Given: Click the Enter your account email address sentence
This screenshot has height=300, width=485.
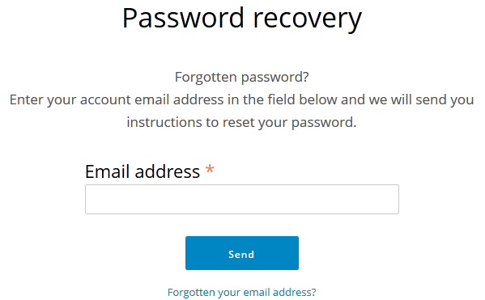Looking at the screenshot, I should pos(242,99).
